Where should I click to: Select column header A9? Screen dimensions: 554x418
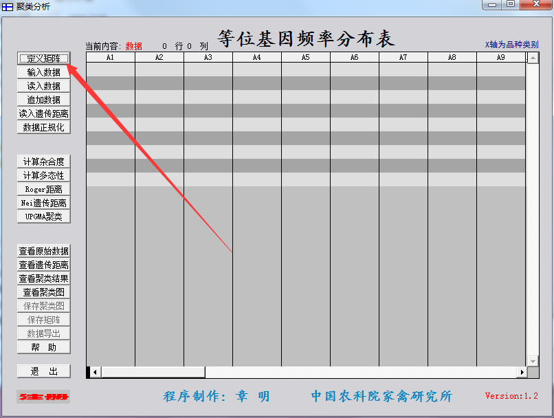(501, 57)
